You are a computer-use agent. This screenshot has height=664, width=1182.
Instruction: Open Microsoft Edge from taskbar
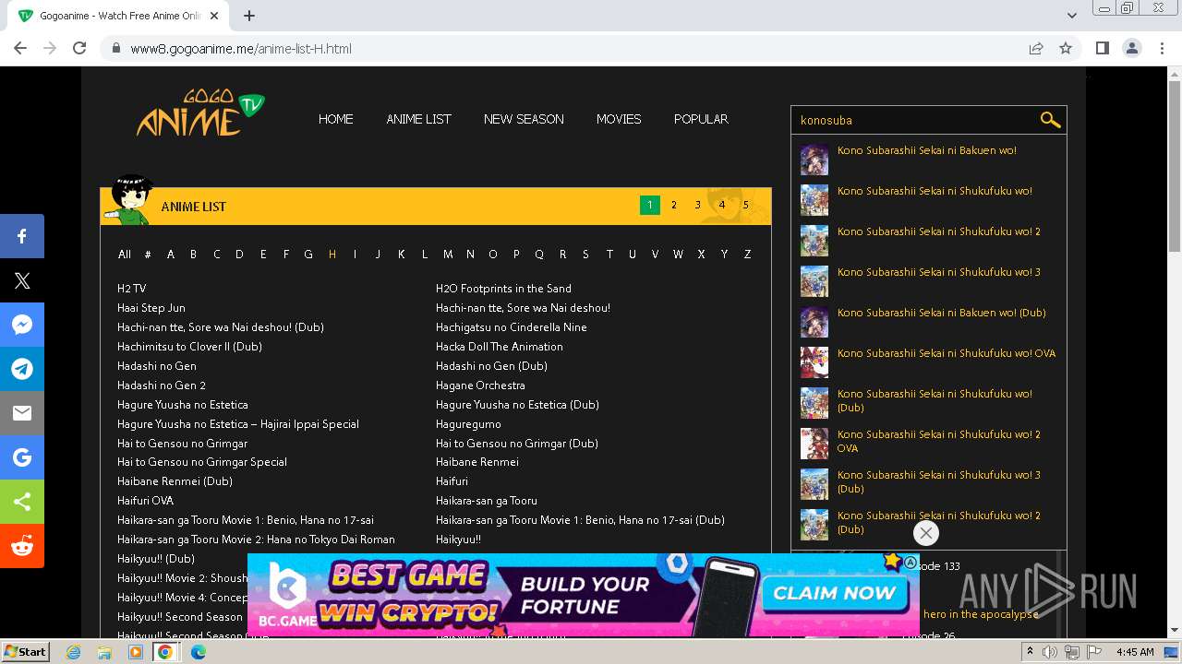pyautogui.click(x=198, y=652)
